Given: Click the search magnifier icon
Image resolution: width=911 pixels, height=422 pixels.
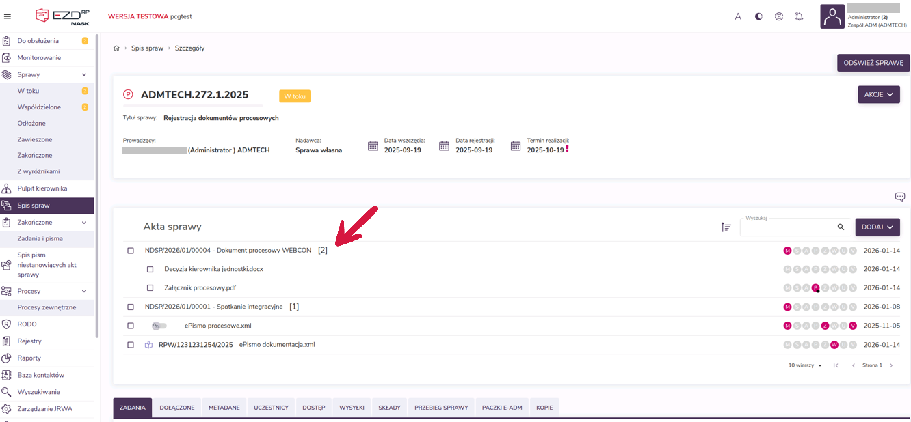Looking at the screenshot, I should pos(841,227).
